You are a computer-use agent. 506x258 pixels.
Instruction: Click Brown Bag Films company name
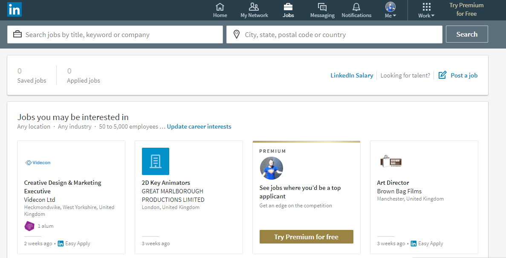coord(399,191)
